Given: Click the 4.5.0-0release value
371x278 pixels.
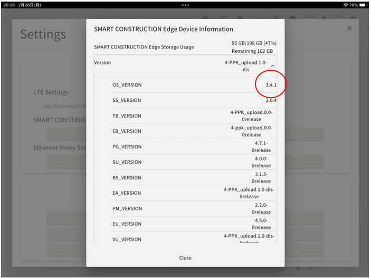Looking at the screenshot, I should [x=261, y=224].
